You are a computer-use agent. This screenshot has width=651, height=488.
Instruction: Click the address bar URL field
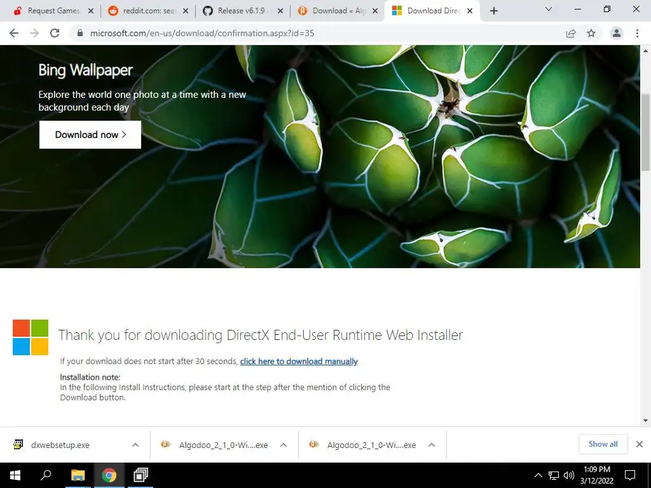pos(315,33)
